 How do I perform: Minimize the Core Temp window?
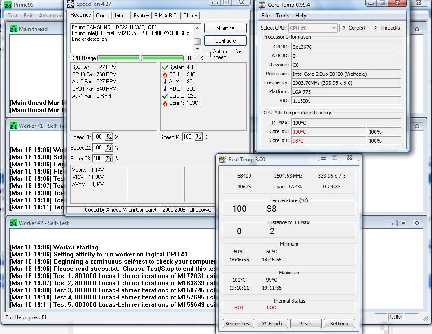pyautogui.click(x=371, y=3)
